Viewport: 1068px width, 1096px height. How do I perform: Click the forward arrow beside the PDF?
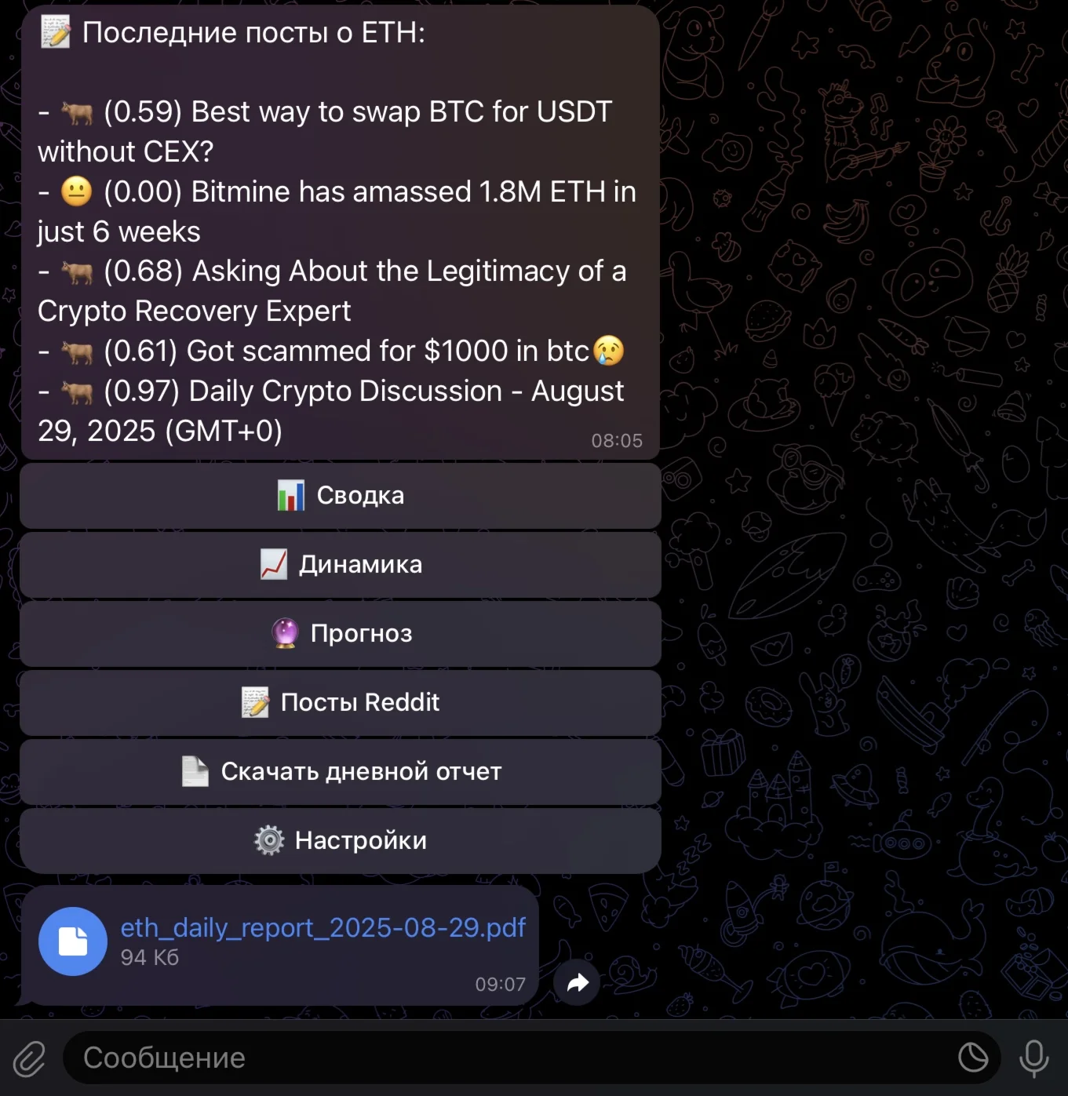577,982
